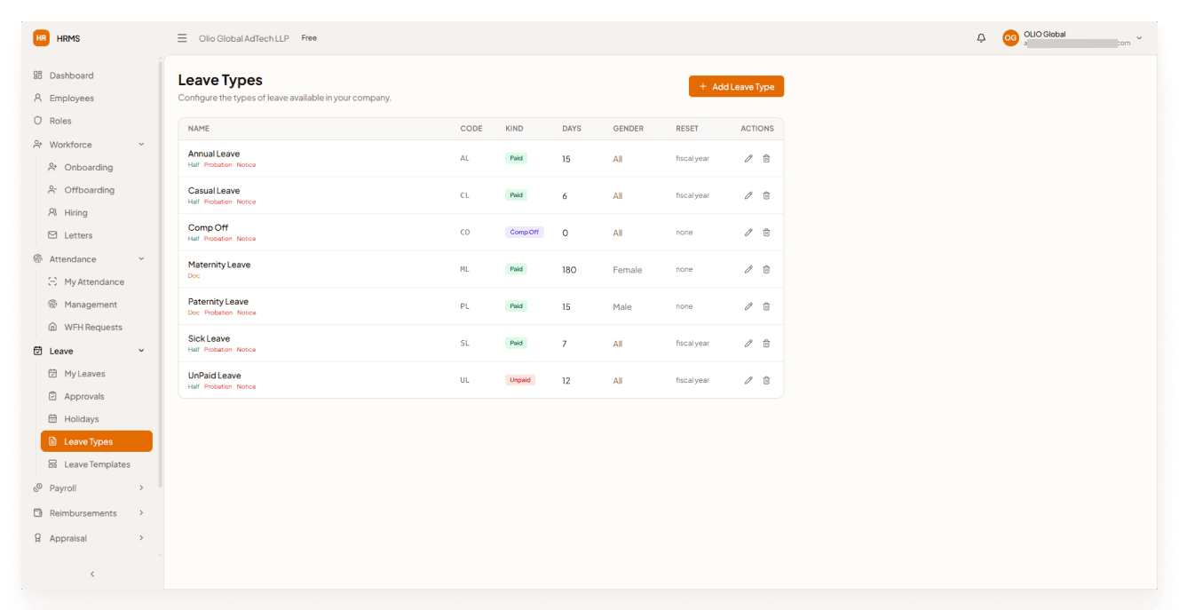This screenshot has width=1179, height=610.
Task: Collapse the sidebar with the bottom arrow
Action: 92,574
